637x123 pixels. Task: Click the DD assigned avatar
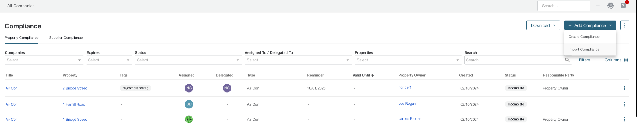click(x=189, y=104)
